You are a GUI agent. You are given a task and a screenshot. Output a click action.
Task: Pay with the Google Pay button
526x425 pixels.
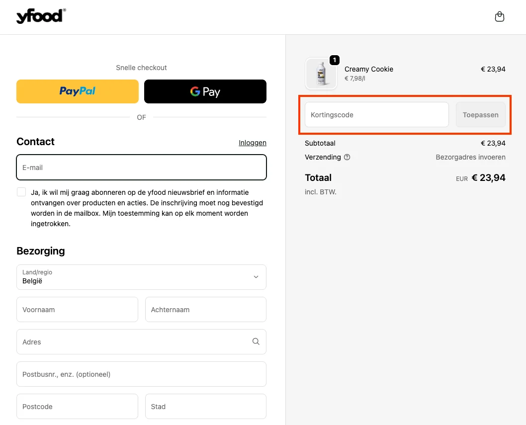click(x=205, y=91)
